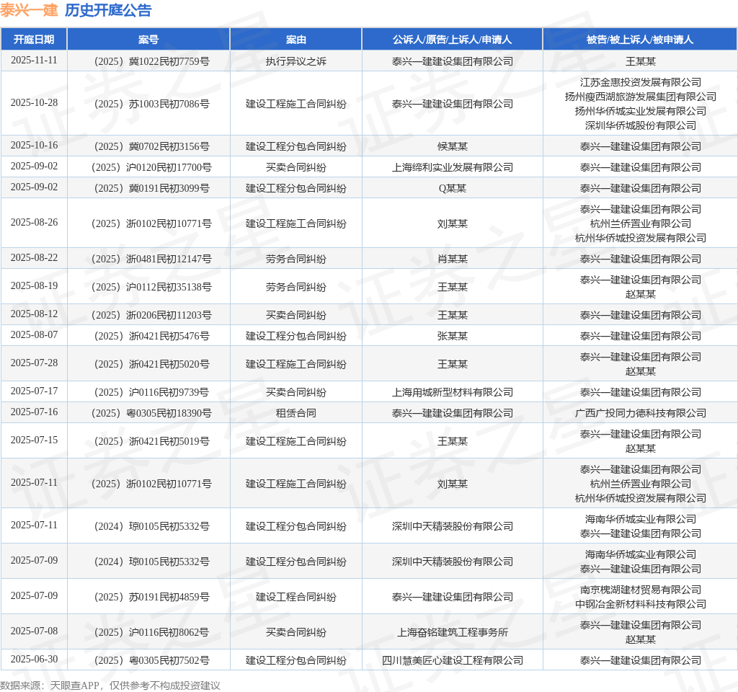738x692 pixels.
Task: Click defendant 扬州瘦西湖旅游发展集团有限公司
Action: [x=640, y=97]
